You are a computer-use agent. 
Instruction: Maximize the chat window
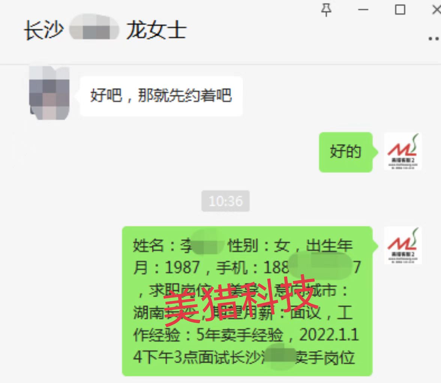(x=400, y=10)
